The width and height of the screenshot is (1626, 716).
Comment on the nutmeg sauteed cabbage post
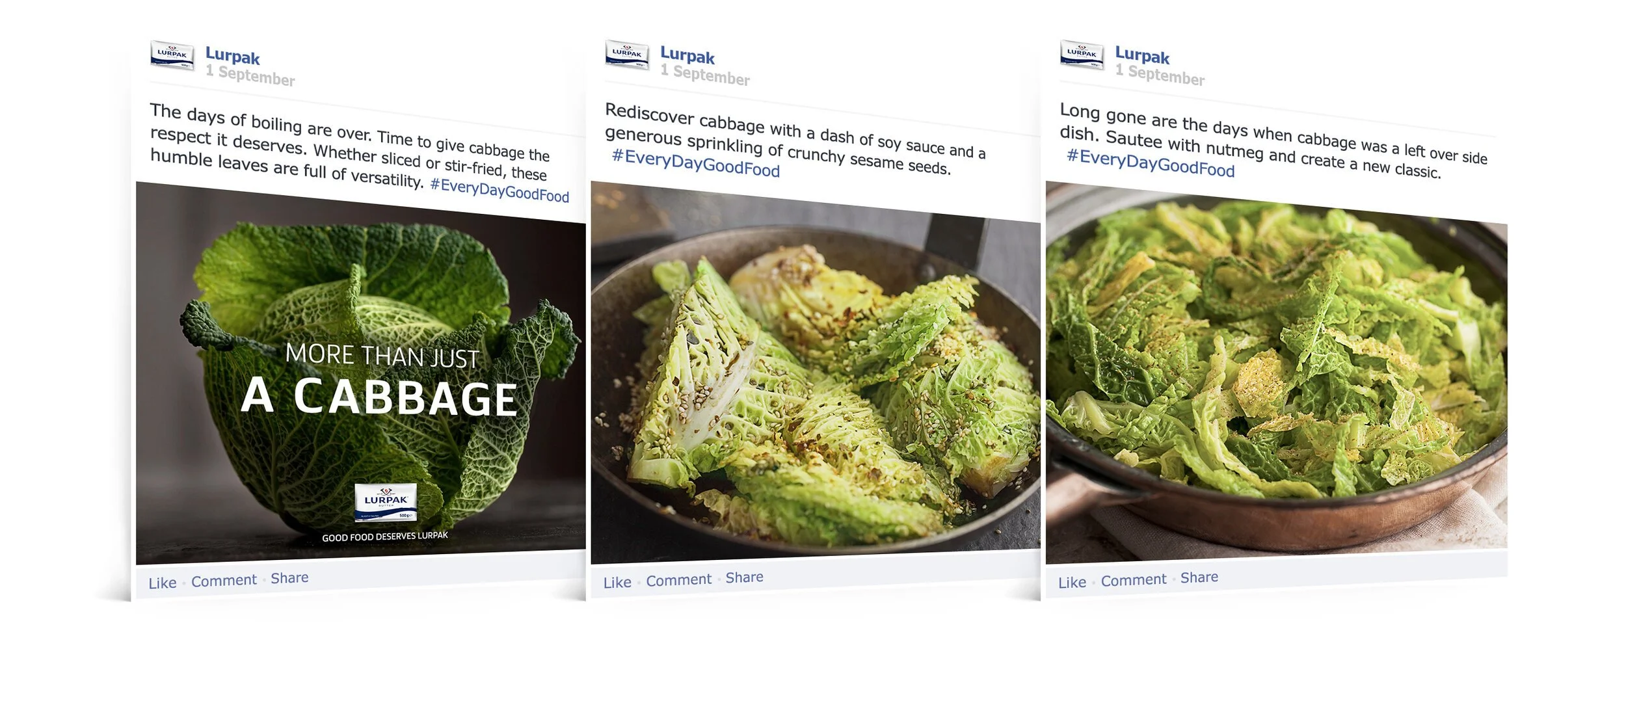click(1133, 579)
